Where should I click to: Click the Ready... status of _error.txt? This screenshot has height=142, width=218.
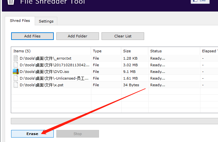158,58
